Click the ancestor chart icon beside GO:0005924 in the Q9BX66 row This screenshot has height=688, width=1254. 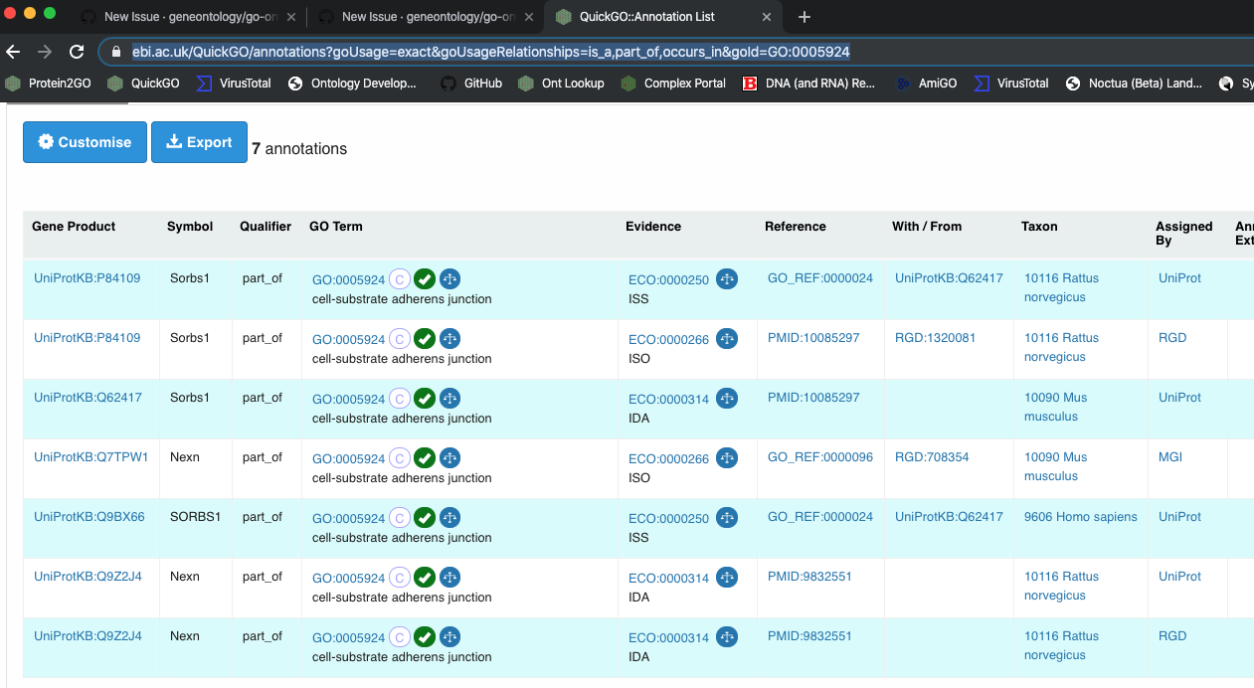click(x=450, y=518)
